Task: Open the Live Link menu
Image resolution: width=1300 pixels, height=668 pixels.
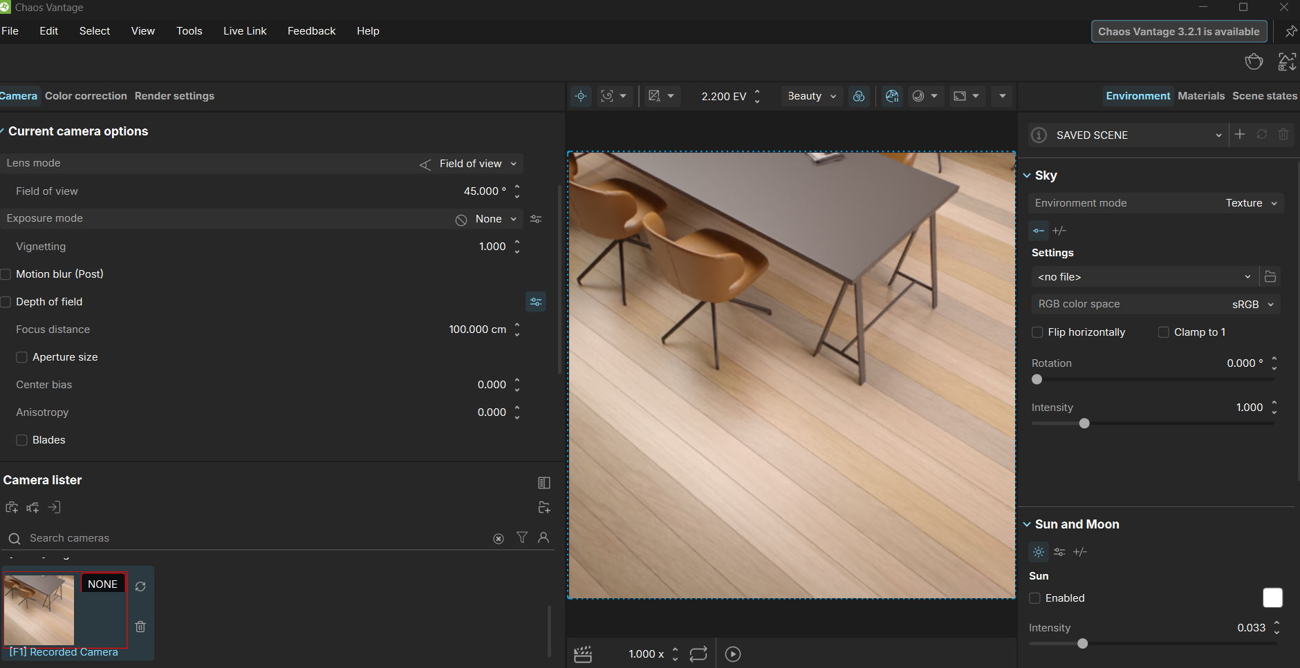Action: (245, 31)
